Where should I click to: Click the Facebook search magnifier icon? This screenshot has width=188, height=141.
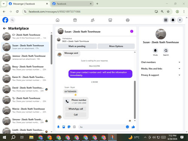point(12,20)
